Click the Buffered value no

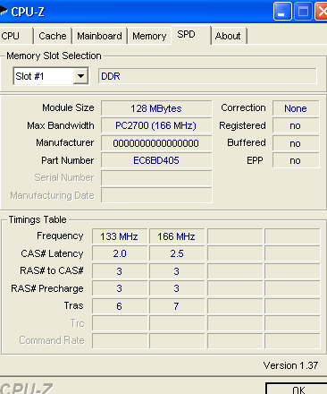[x=296, y=143]
